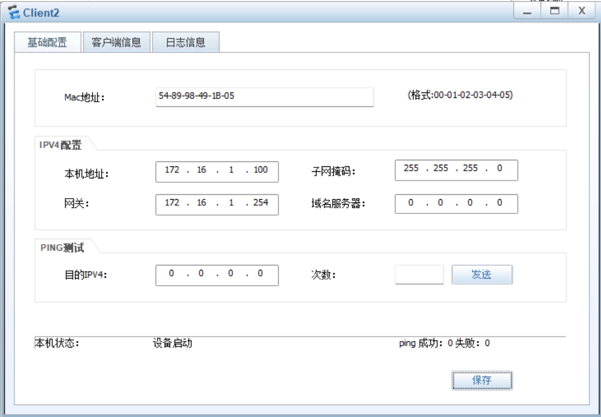Image resolution: width=601 pixels, height=417 pixels.
Task: Click the 次数 count input box
Action: pyautogui.click(x=419, y=275)
